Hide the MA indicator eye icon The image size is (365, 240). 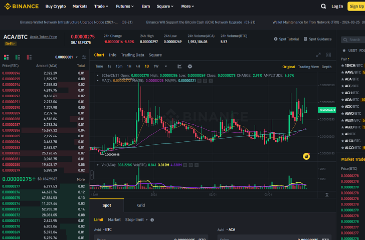(x=200, y=81)
